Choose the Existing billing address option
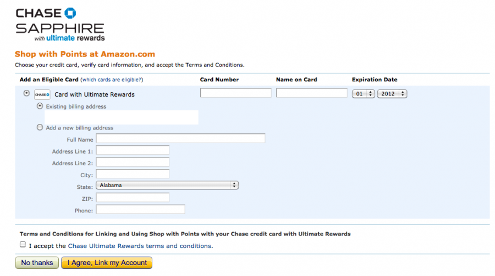Viewport: 495px width, 276px height. tap(39, 106)
